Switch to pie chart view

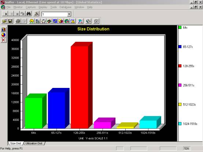click(4, 35)
